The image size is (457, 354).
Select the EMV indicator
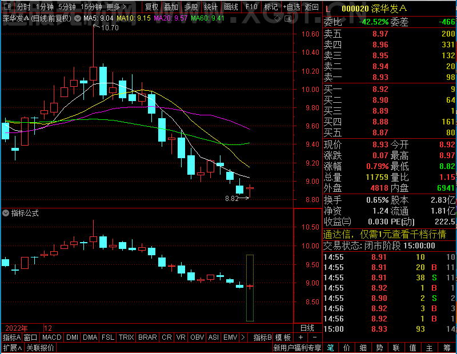tap(230, 337)
